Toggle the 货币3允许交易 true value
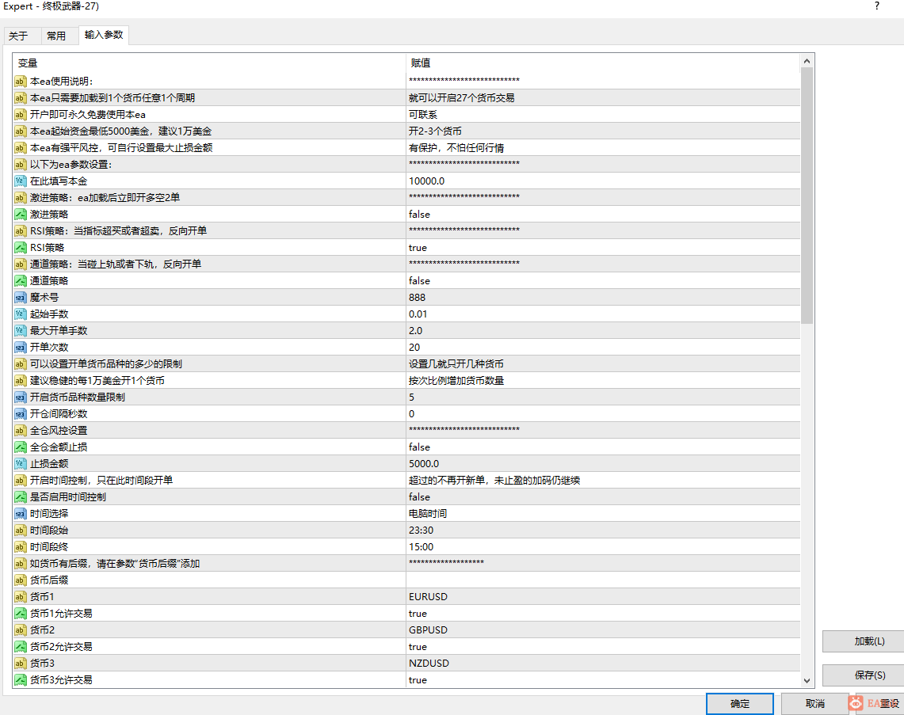This screenshot has width=904, height=715. (603, 680)
